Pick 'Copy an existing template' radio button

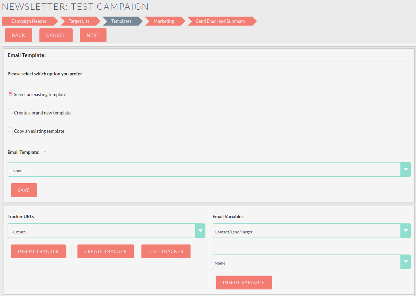coord(10,130)
